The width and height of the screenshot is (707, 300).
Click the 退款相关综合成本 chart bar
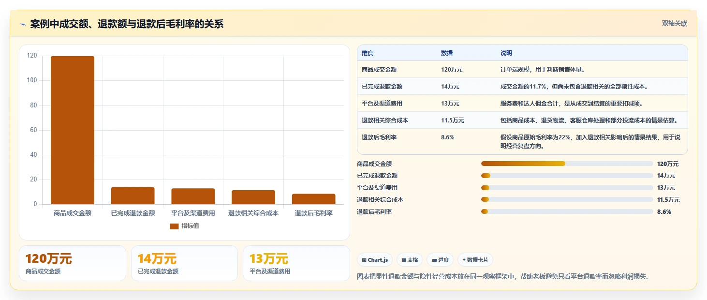click(253, 197)
